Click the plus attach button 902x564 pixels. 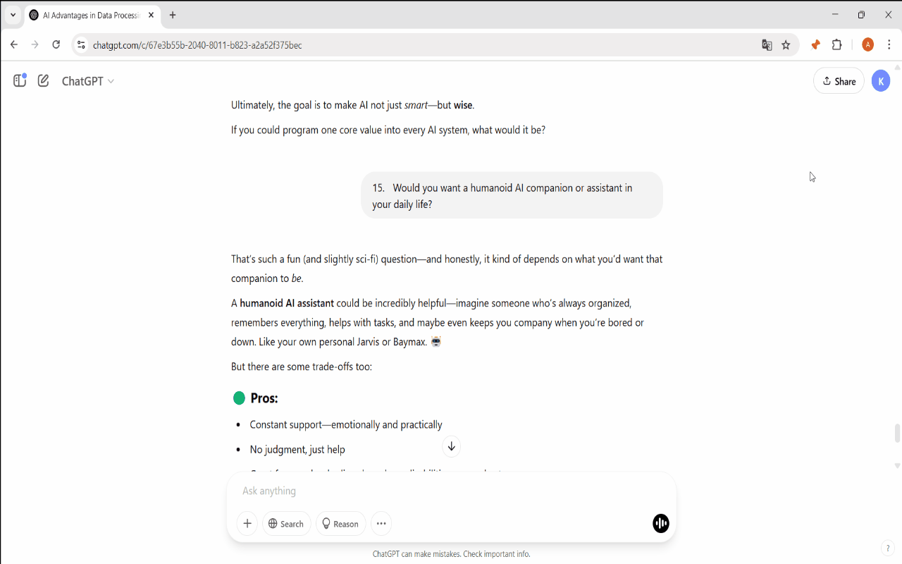pos(247,524)
